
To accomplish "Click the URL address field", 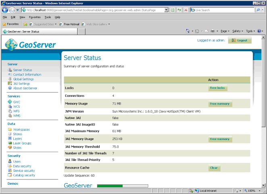I will coord(93,10).
